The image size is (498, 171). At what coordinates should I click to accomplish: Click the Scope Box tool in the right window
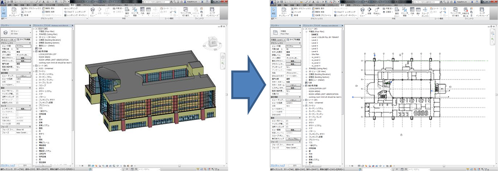point(425,12)
